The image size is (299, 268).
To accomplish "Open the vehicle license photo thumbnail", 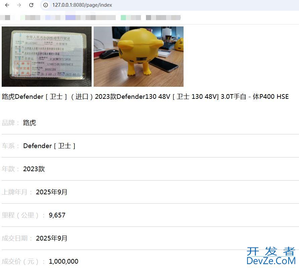I will (x=47, y=57).
